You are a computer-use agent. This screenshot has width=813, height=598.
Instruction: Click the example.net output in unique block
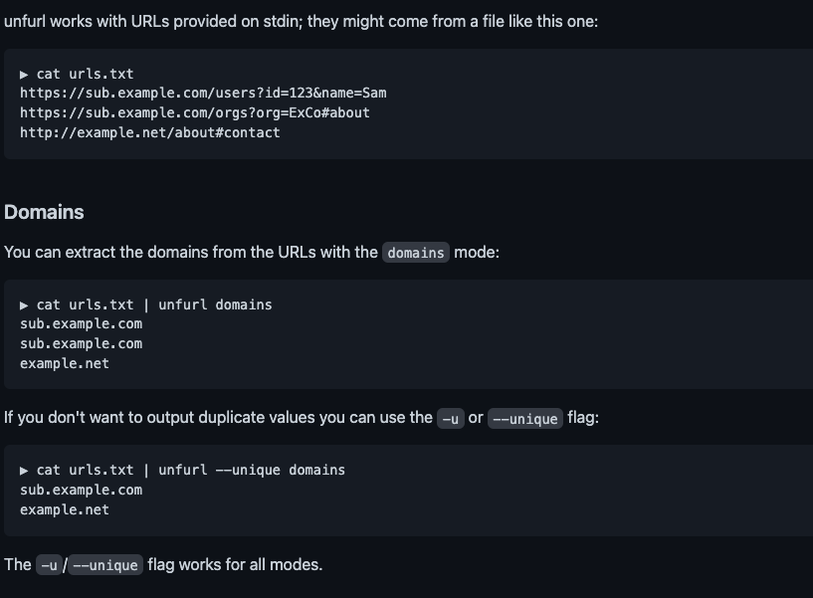click(65, 509)
